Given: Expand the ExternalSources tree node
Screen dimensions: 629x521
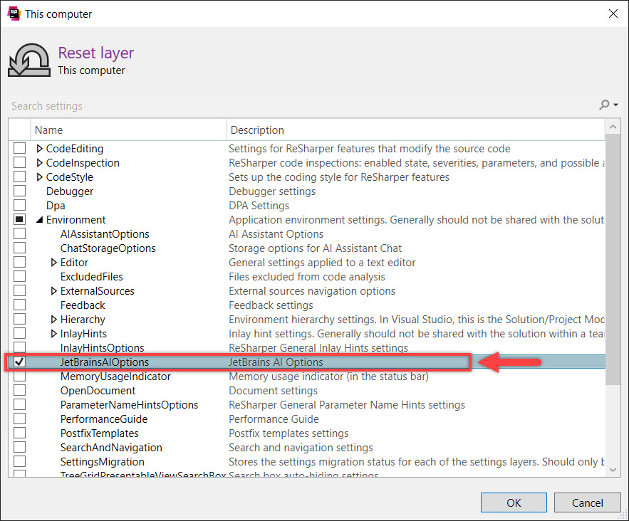Looking at the screenshot, I should [53, 291].
